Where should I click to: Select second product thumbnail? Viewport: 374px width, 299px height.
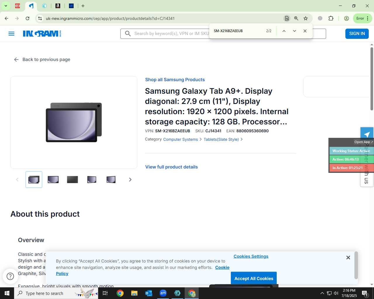(x=53, y=180)
